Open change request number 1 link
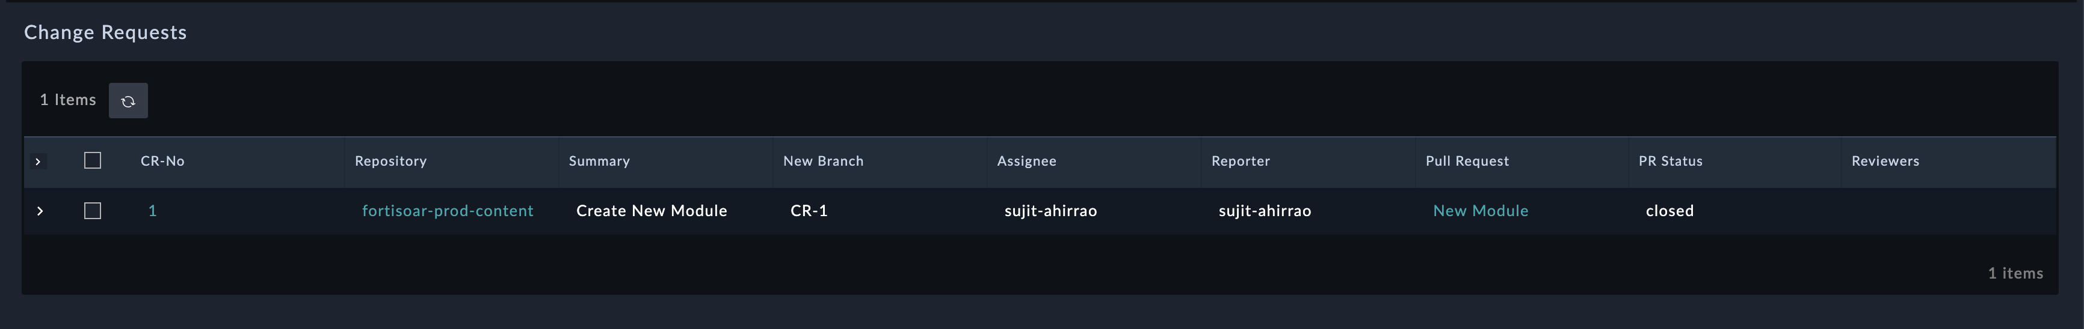Image resolution: width=2084 pixels, height=329 pixels. (152, 211)
